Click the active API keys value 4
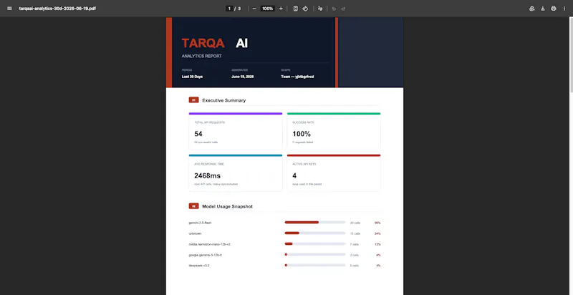 tap(294, 176)
